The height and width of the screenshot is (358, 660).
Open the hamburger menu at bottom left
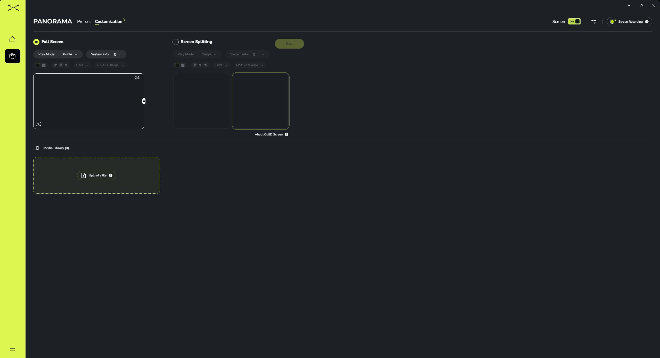[12, 350]
